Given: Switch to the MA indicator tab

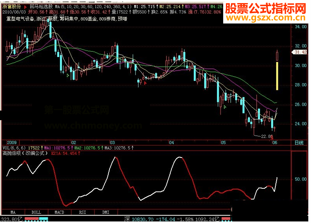Looking at the screenshot, I should coord(13,212).
